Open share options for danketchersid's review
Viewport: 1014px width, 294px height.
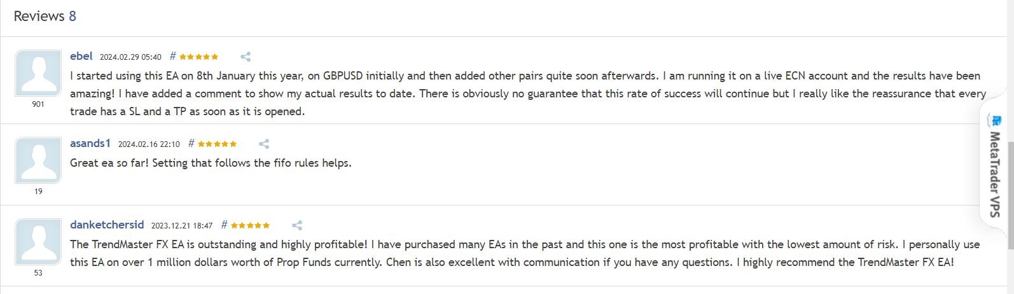pos(297,225)
